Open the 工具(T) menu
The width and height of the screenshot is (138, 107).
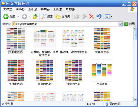coord(58,9)
